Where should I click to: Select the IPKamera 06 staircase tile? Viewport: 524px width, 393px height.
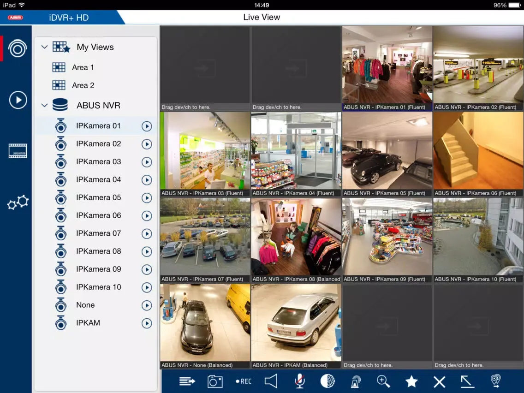478,155
